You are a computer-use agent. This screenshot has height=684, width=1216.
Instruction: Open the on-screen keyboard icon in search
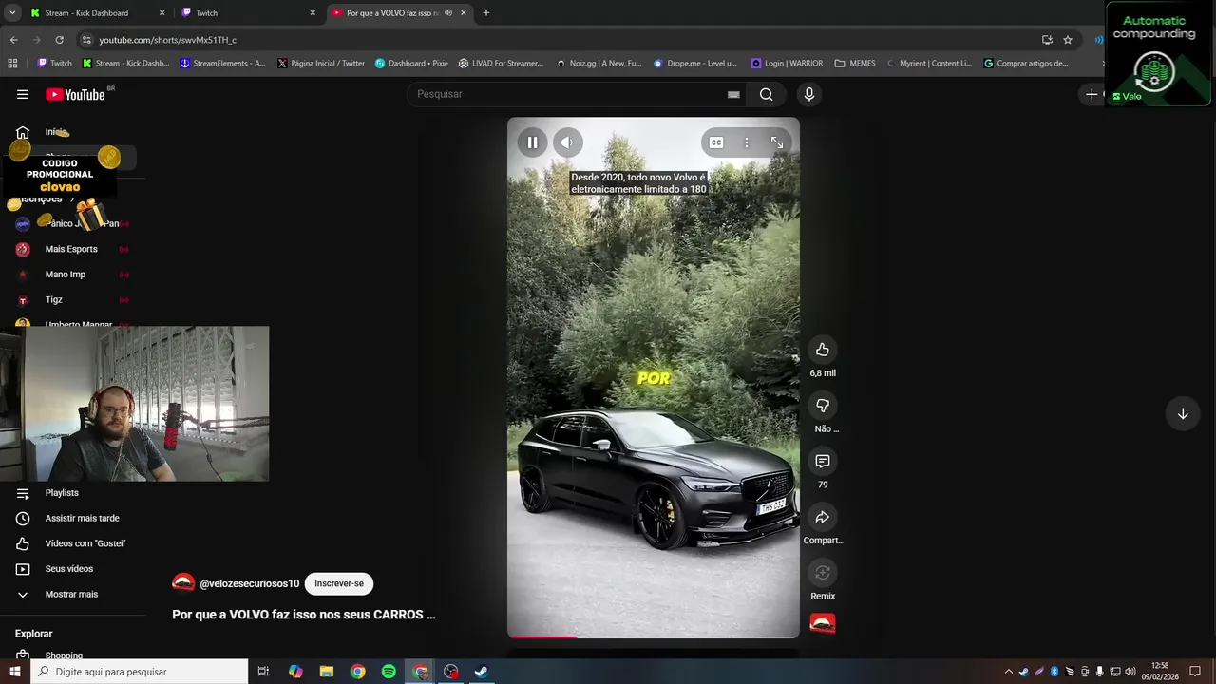733,94
